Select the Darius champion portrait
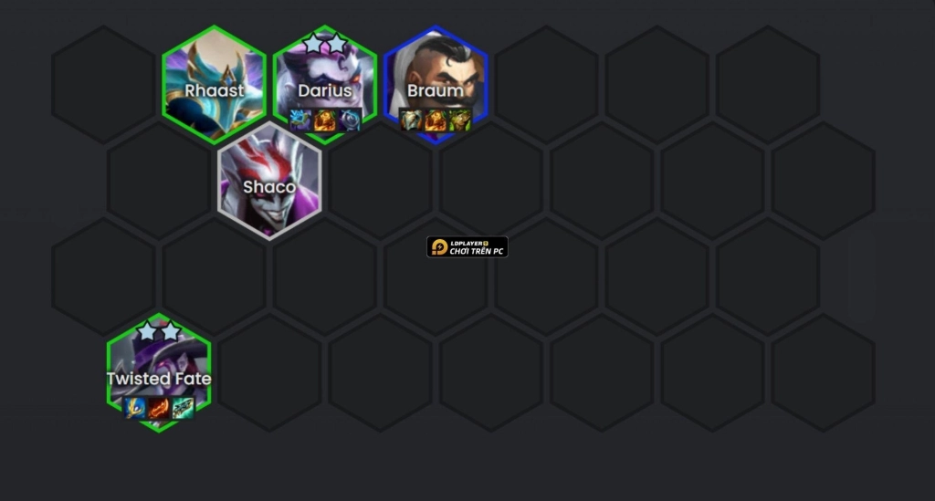 tap(325, 85)
